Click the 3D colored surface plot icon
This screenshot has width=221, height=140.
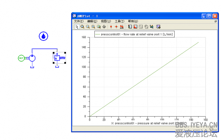click(x=152, y=27)
